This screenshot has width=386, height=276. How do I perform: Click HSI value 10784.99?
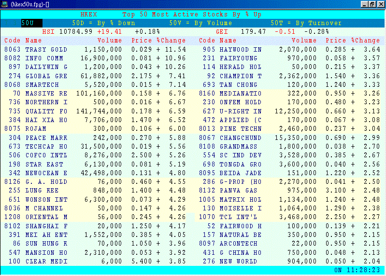click(x=76, y=32)
